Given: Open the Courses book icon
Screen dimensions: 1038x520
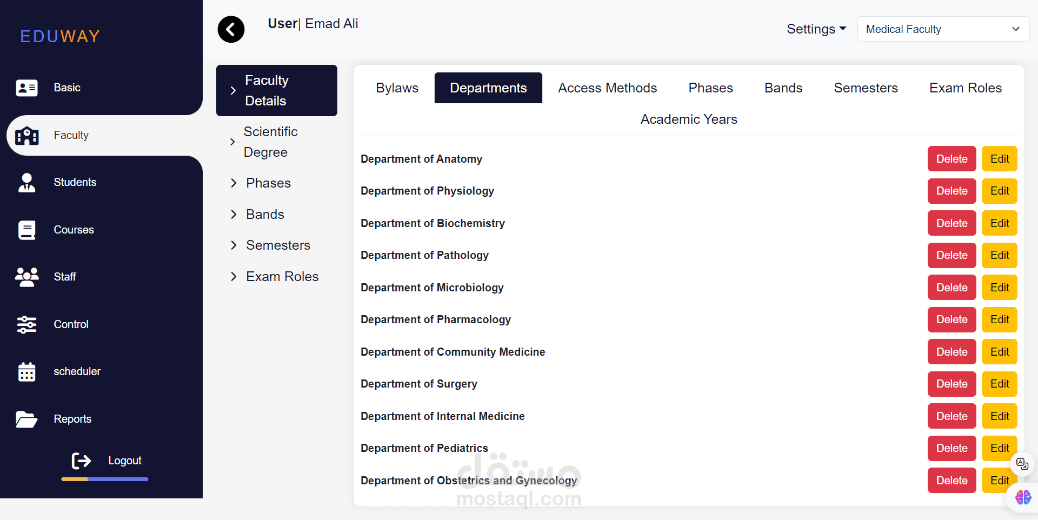Looking at the screenshot, I should [26, 230].
